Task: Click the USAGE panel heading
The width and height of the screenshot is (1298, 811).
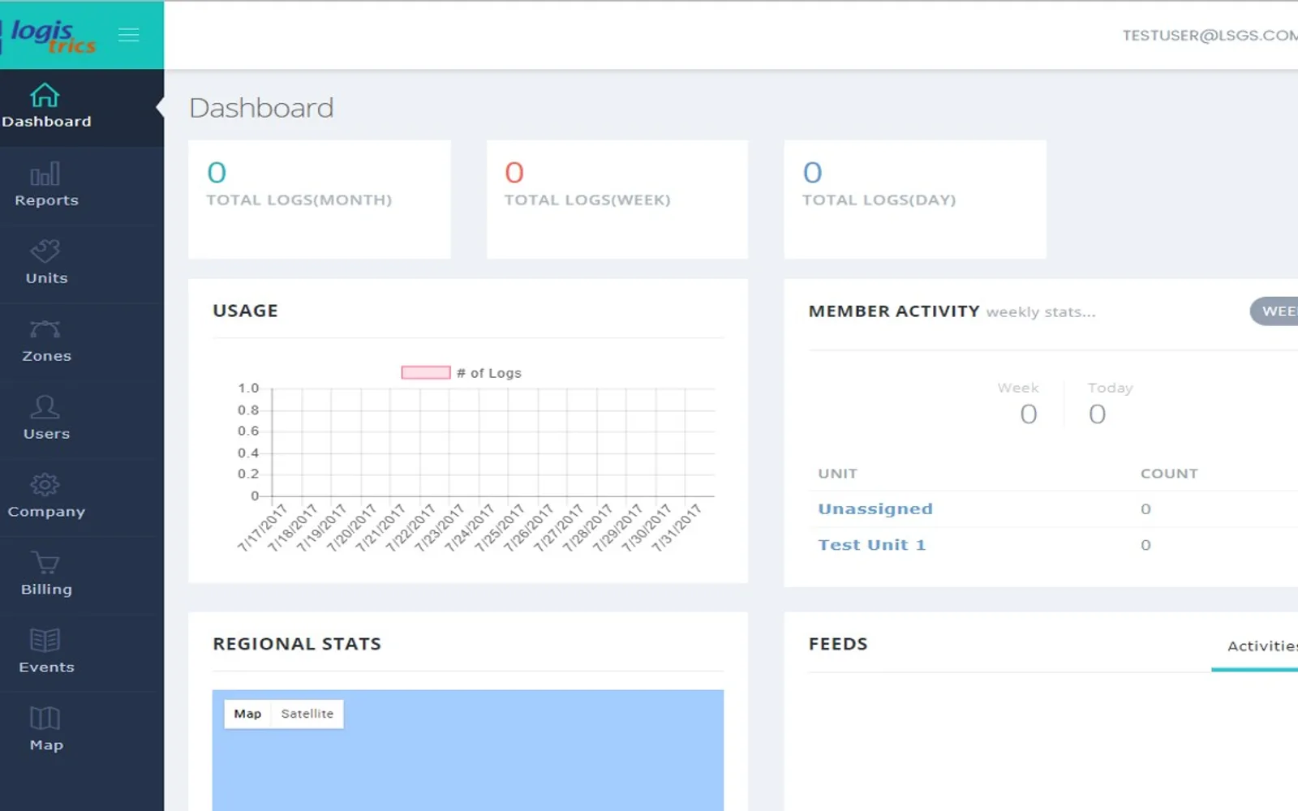Action: click(245, 311)
